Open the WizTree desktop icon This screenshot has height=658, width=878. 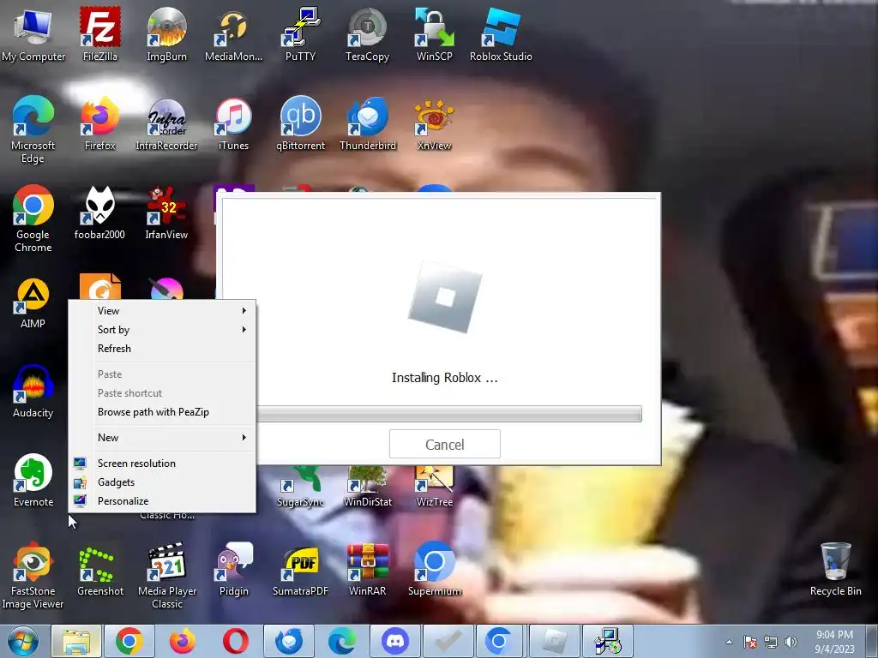[435, 487]
